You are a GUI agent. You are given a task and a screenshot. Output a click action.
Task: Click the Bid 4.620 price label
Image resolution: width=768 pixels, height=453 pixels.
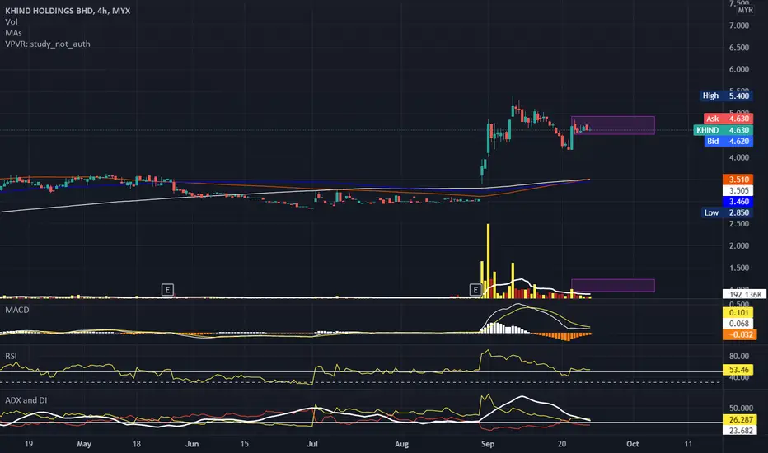click(728, 141)
